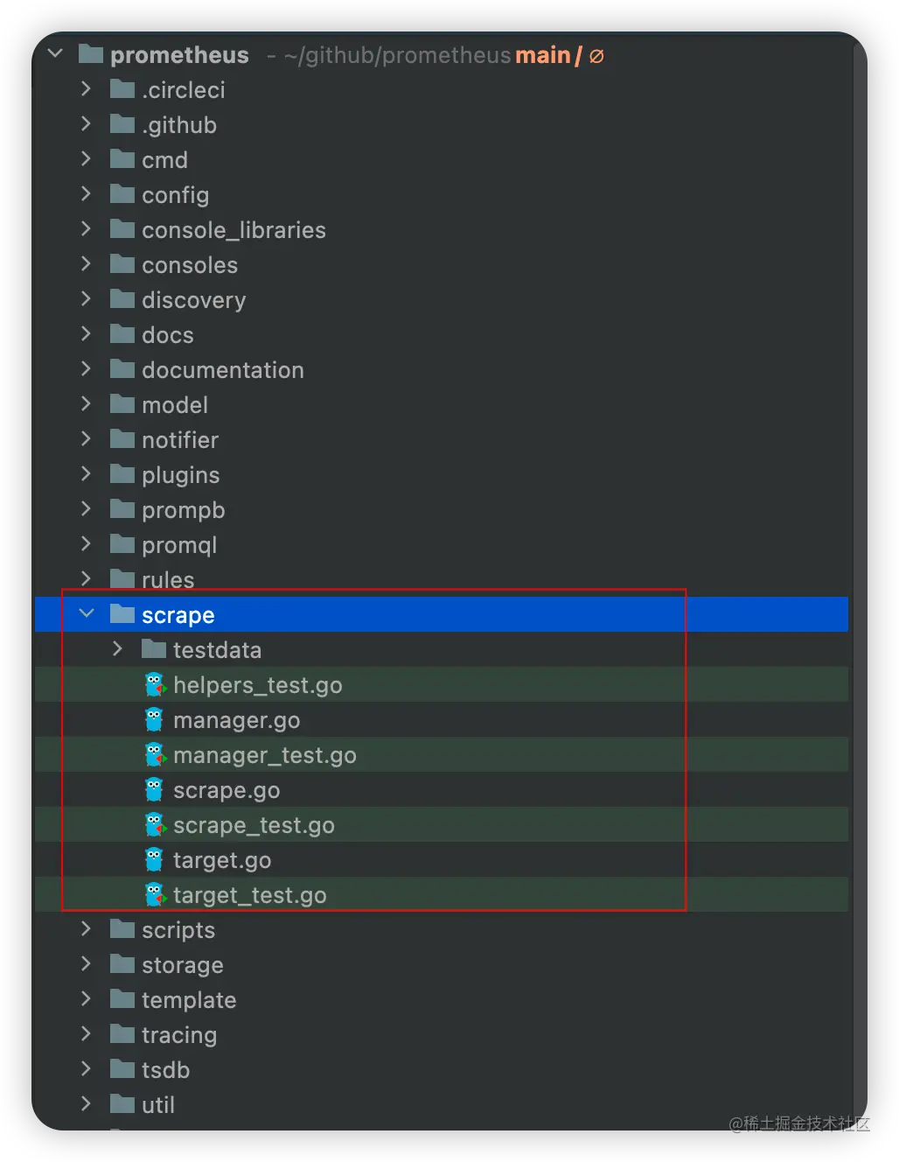
Task: Click the test file icon for scrape_test.go
Action: [x=155, y=825]
